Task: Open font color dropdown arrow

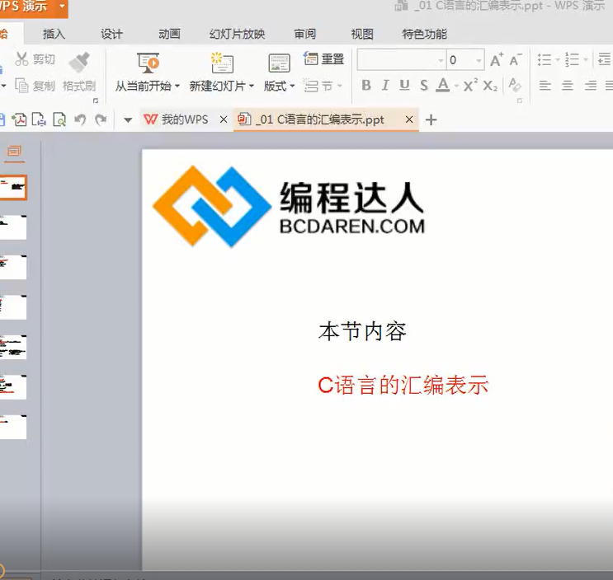Action: point(456,86)
